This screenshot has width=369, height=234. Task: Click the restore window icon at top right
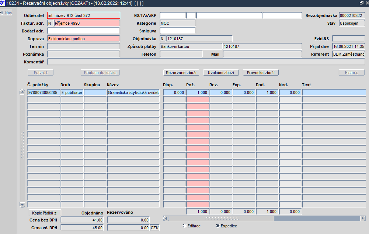pyautogui.click(x=362, y=3)
